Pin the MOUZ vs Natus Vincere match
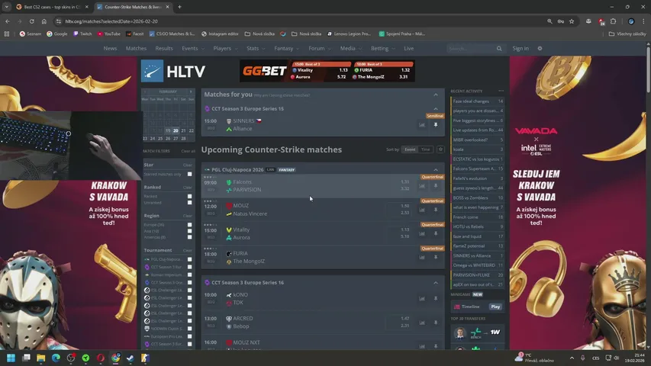Viewport: 651px width, 366px height. [436, 210]
